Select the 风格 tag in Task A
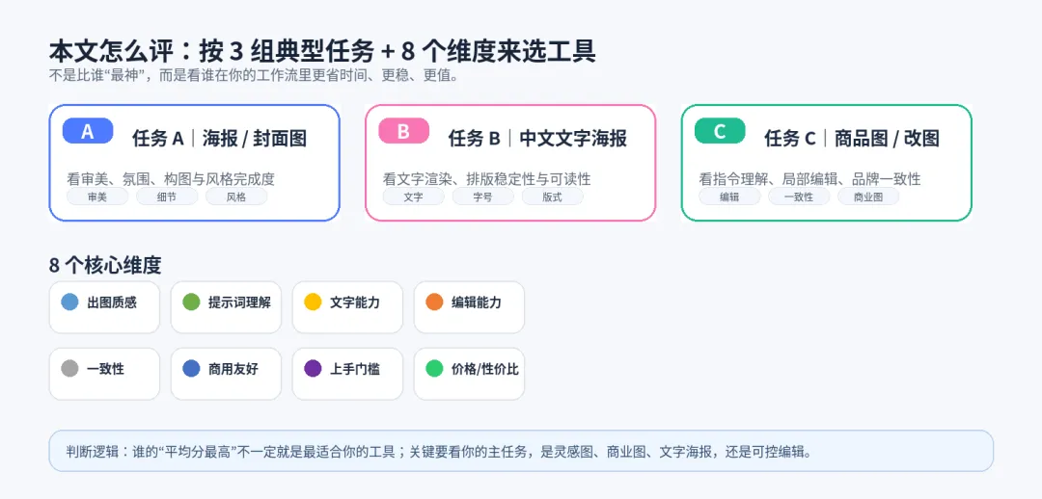 [x=236, y=197]
